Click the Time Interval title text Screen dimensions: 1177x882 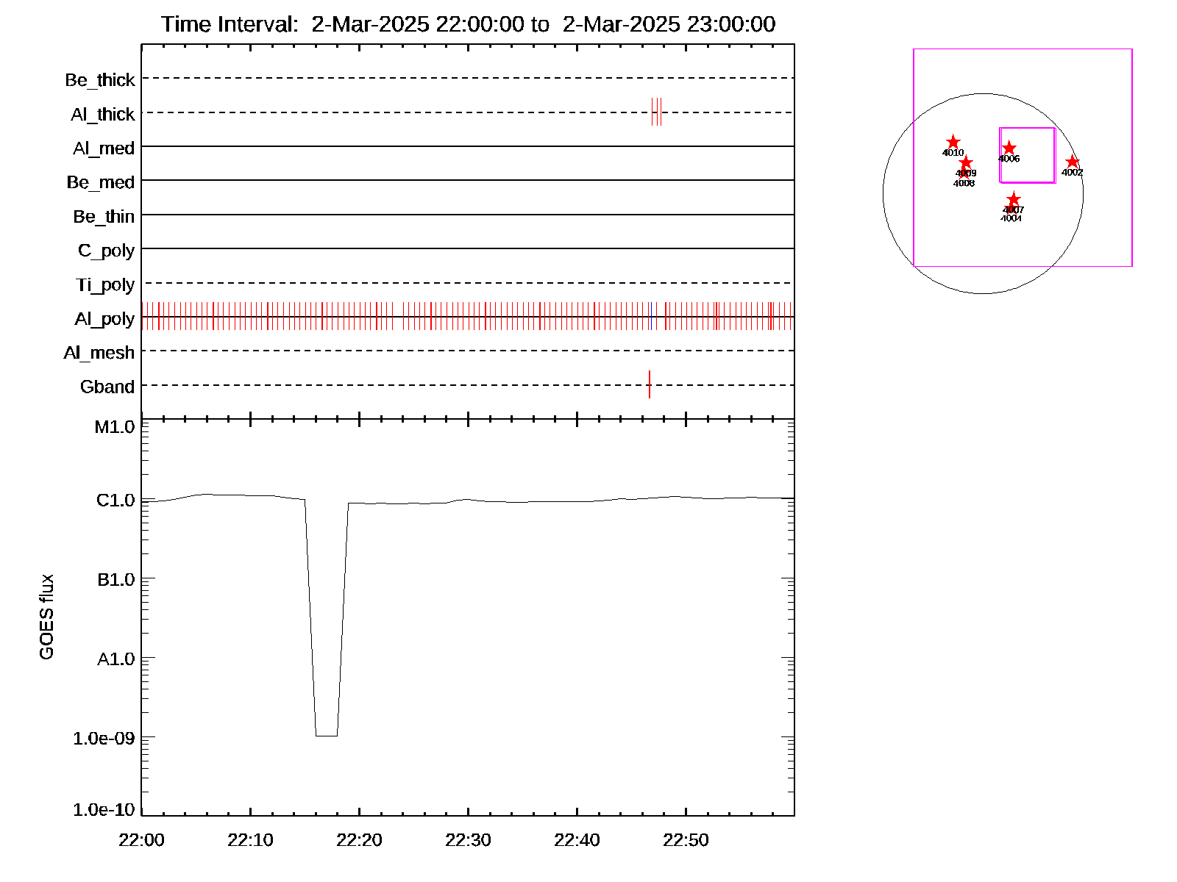pos(469,24)
